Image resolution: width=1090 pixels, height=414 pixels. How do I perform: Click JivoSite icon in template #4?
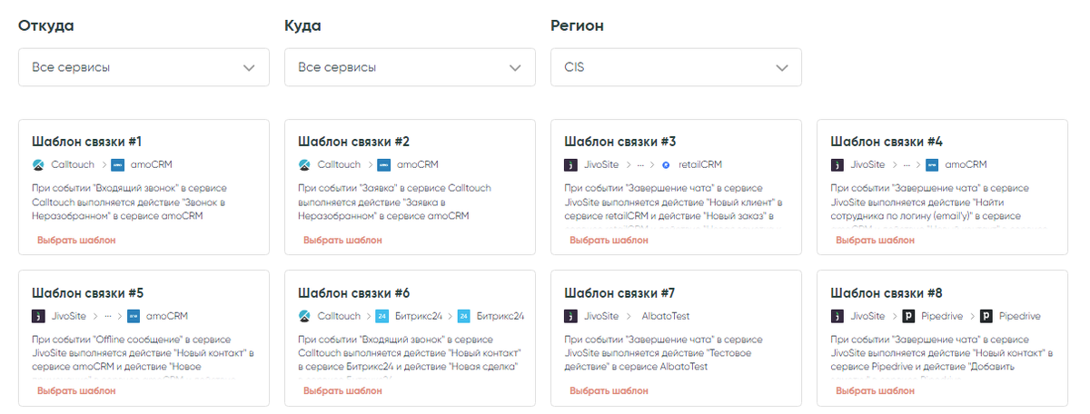click(837, 164)
